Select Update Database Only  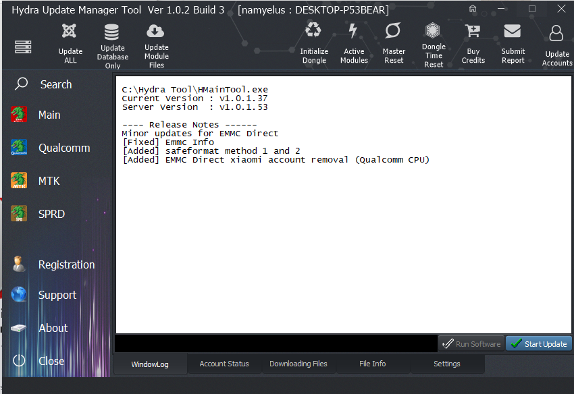(x=112, y=47)
